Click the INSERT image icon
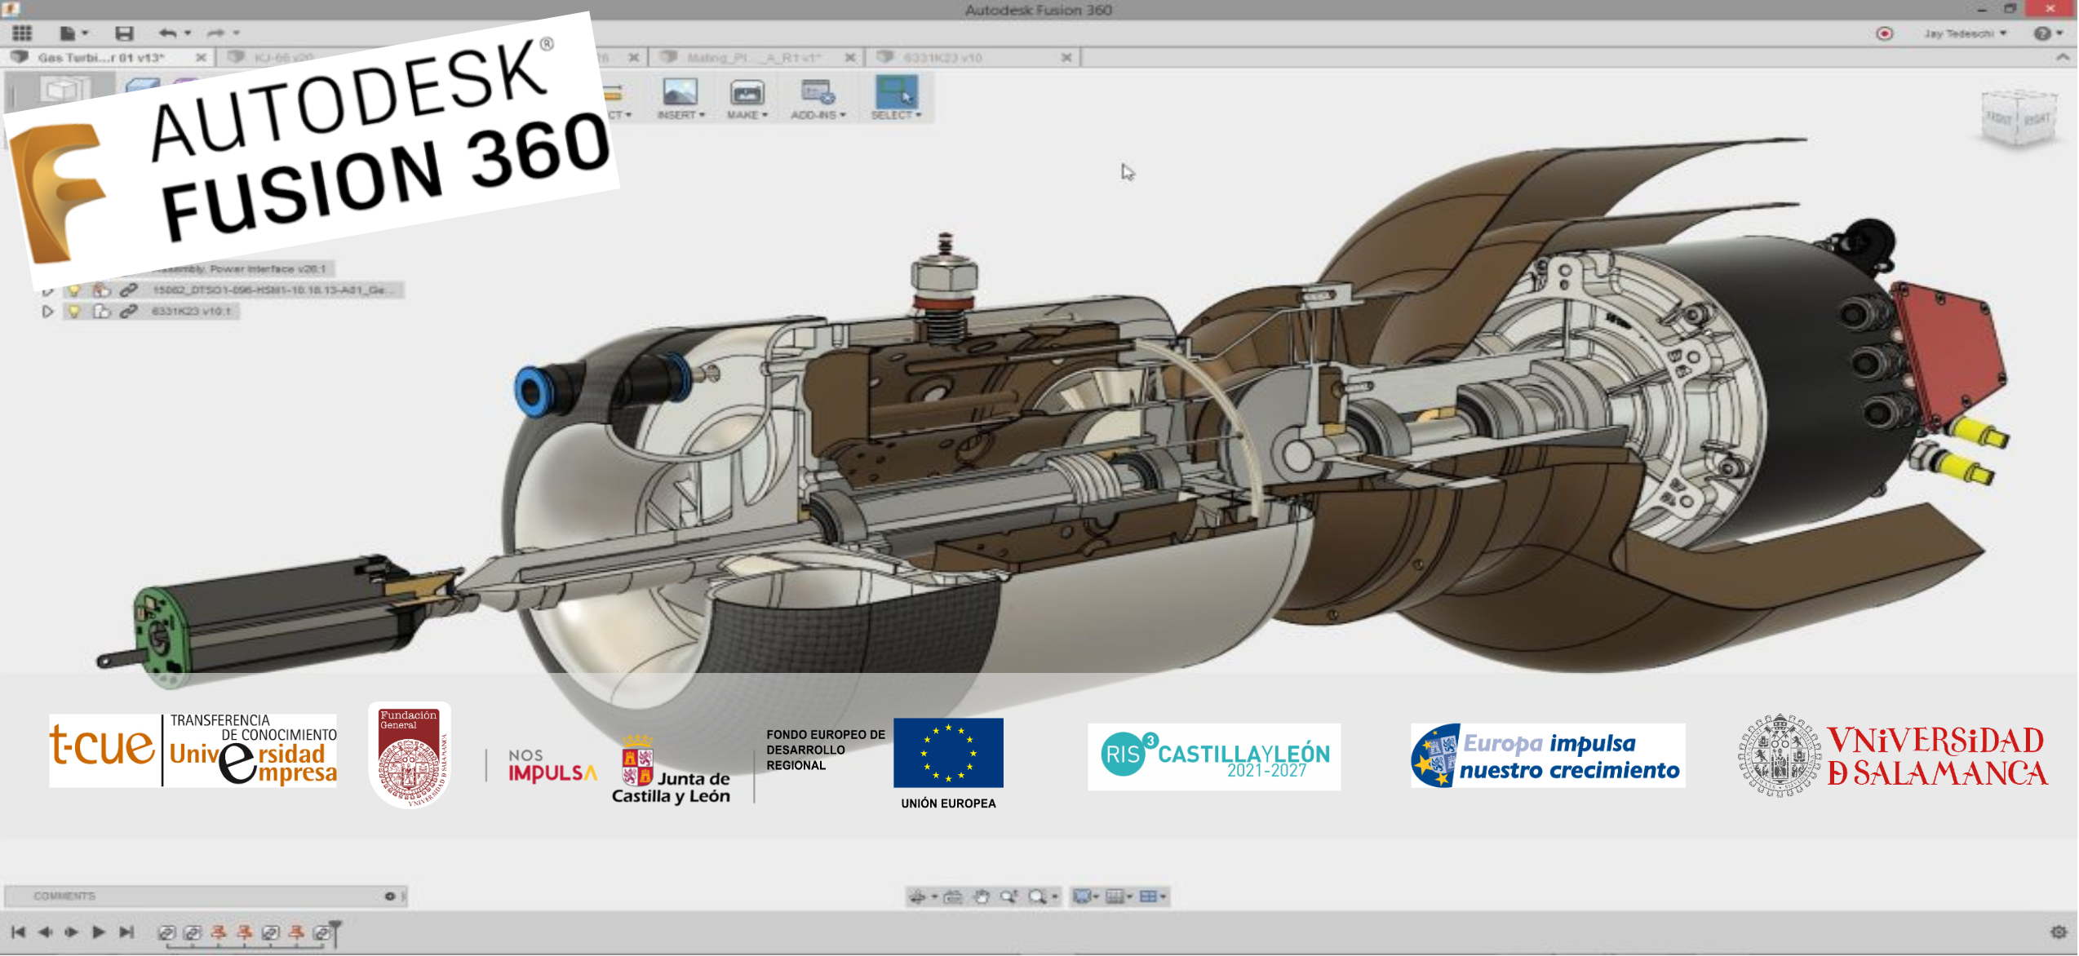The width and height of the screenshot is (2079, 956). pyautogui.click(x=680, y=92)
